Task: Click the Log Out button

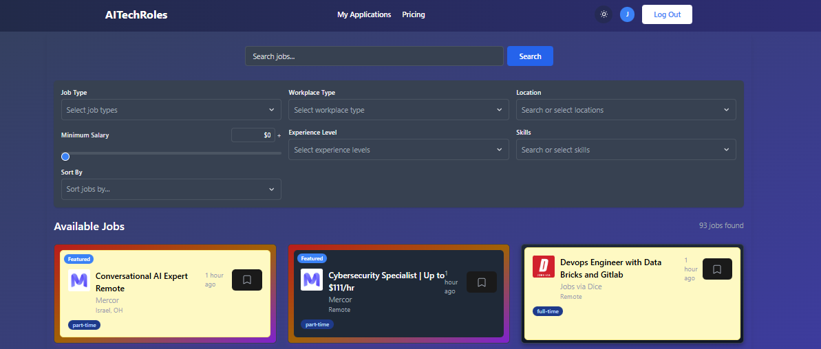Action: [x=667, y=14]
